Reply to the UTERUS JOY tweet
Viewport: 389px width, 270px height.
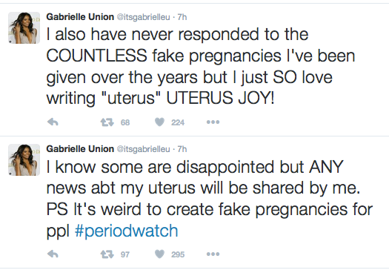(53, 122)
